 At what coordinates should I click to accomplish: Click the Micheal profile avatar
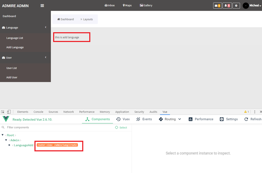(245, 6)
